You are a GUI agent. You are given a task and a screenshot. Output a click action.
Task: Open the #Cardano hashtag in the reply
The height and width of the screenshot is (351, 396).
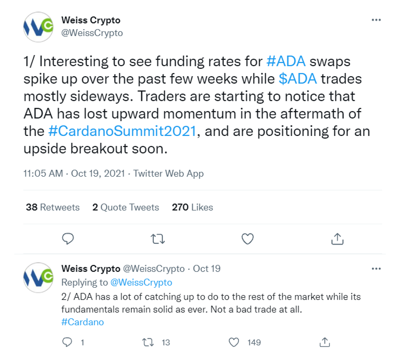point(83,322)
